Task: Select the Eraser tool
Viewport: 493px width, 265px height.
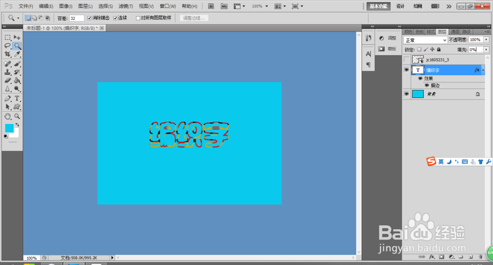Action: point(7,80)
